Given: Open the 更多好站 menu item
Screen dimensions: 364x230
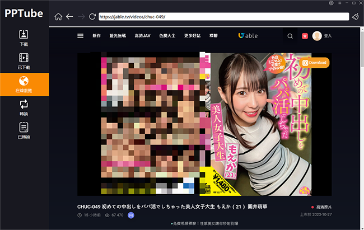Looking at the screenshot, I should pyautogui.click(x=192, y=36).
